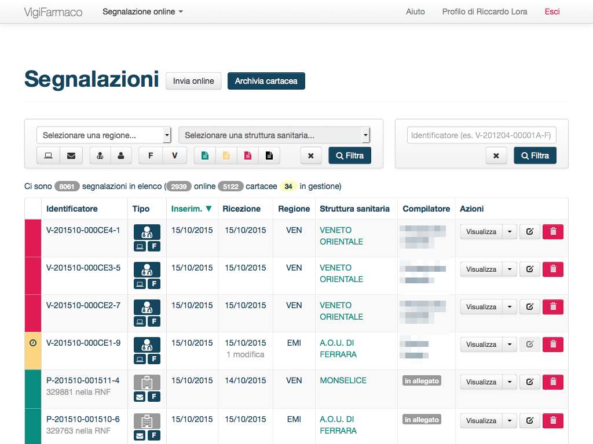
Task: Click the hospital type icon for P-201510-001510-6
Action: pos(147,421)
